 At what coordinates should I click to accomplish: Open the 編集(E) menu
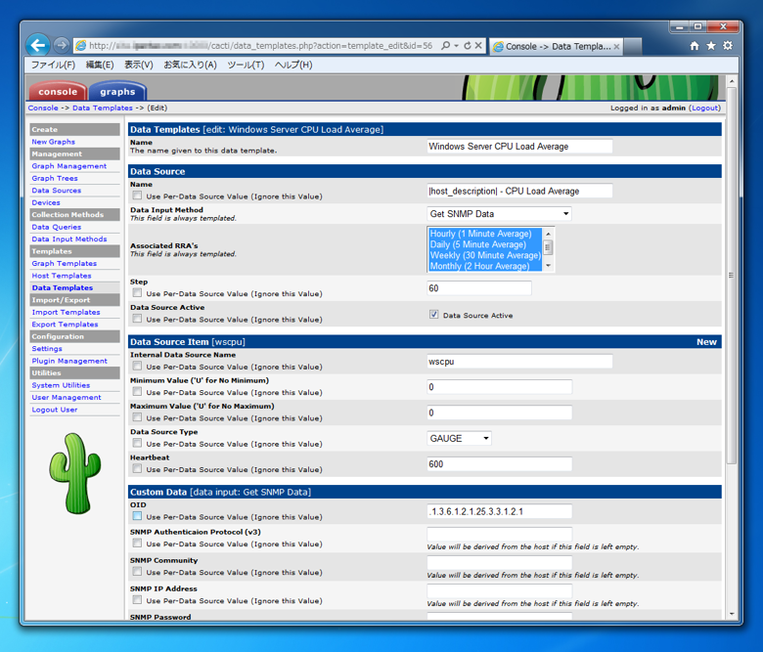coord(100,65)
